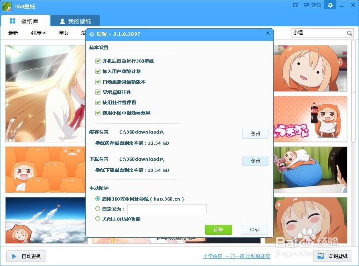359x266 pixels.
Task: Click the 自动更换 play button
Action: pyautogui.click(x=26, y=256)
